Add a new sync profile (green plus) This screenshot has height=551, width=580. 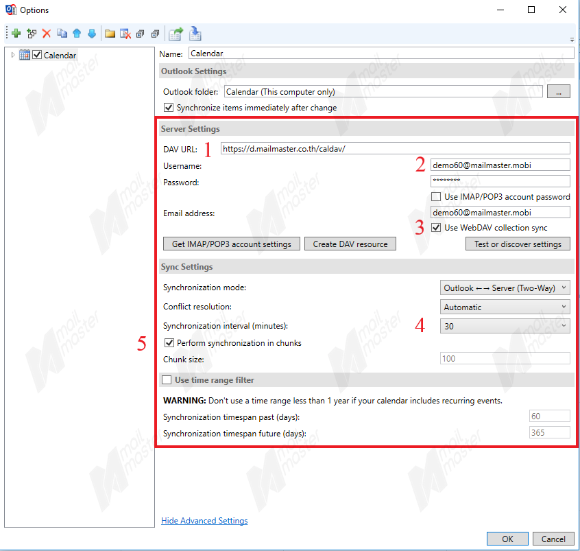pos(16,34)
